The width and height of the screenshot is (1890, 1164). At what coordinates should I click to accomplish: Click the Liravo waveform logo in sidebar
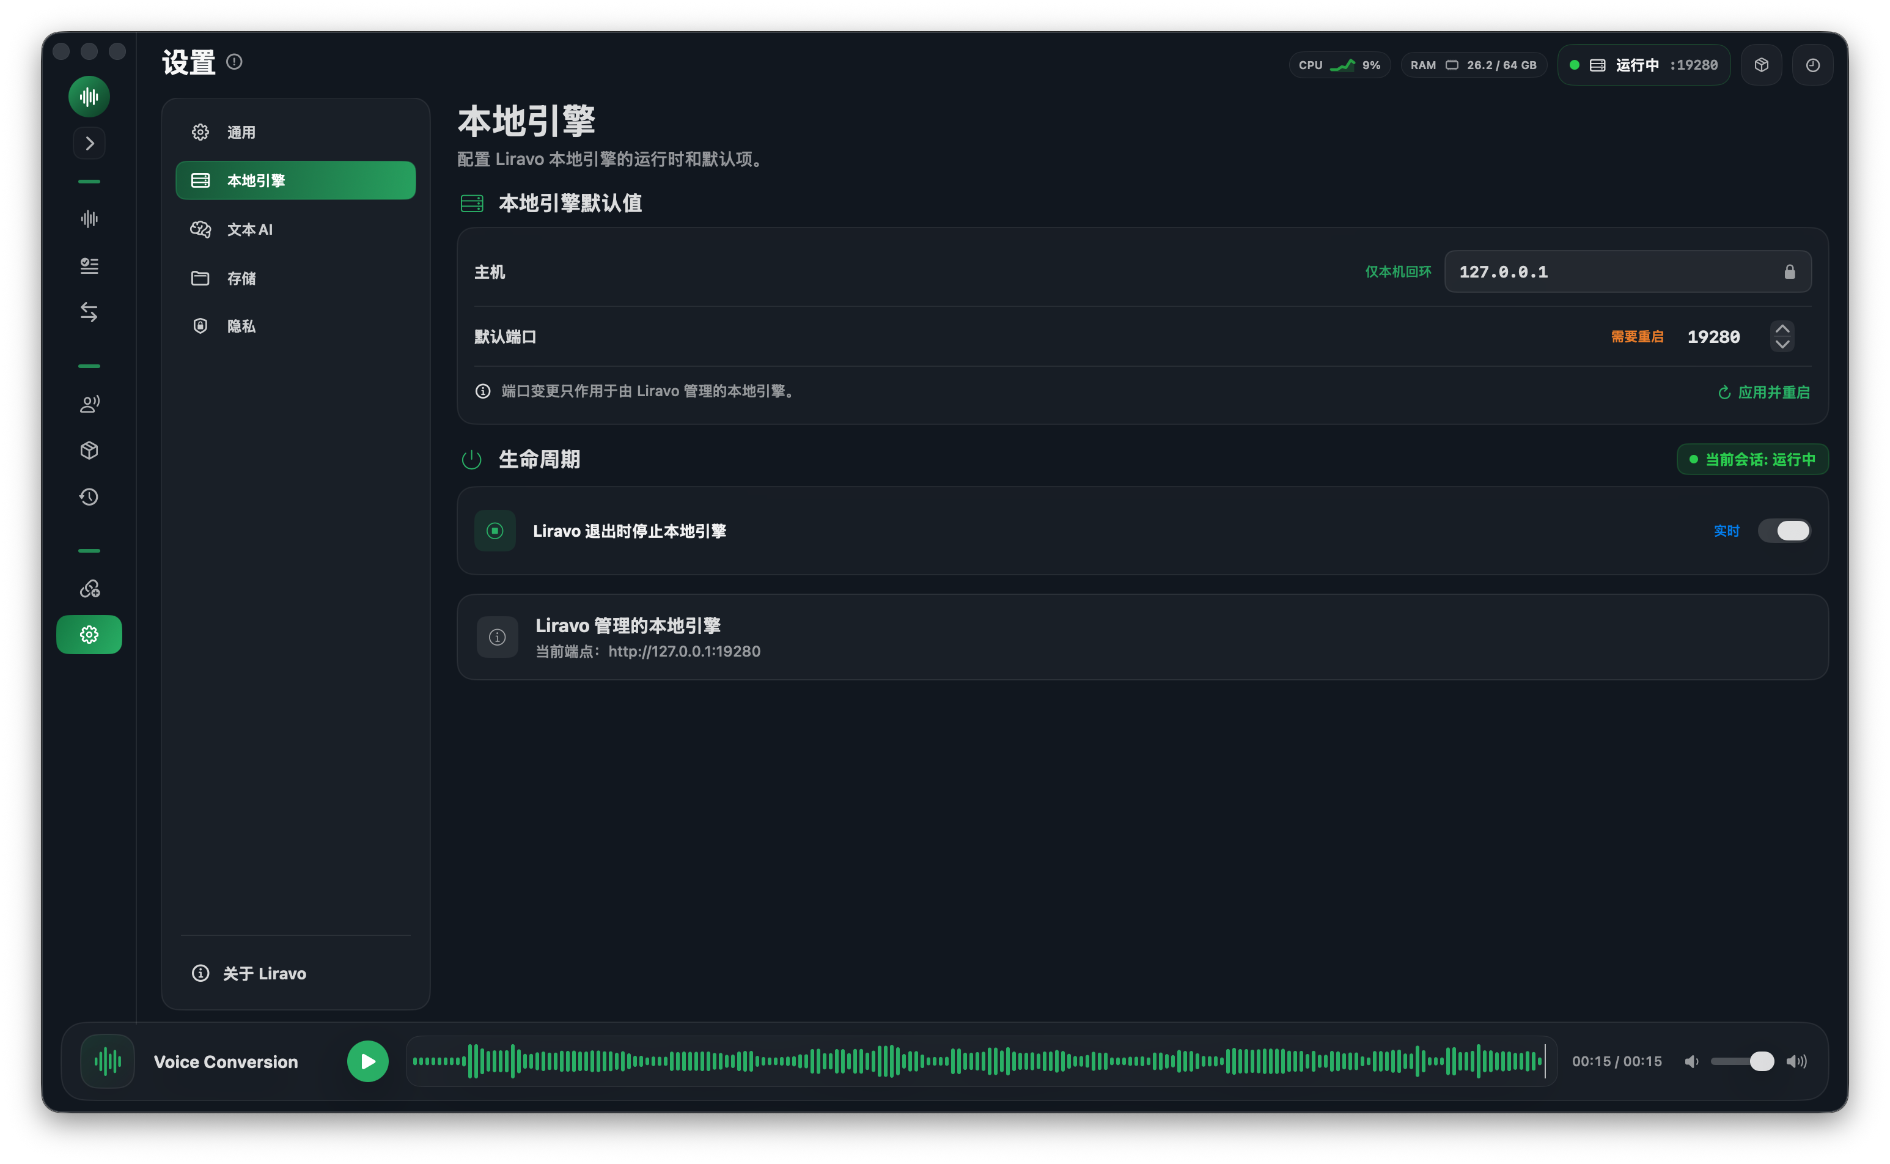click(x=89, y=97)
